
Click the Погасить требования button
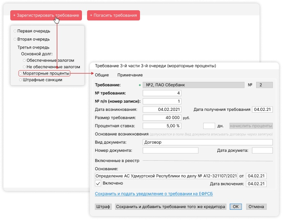coord(114,15)
